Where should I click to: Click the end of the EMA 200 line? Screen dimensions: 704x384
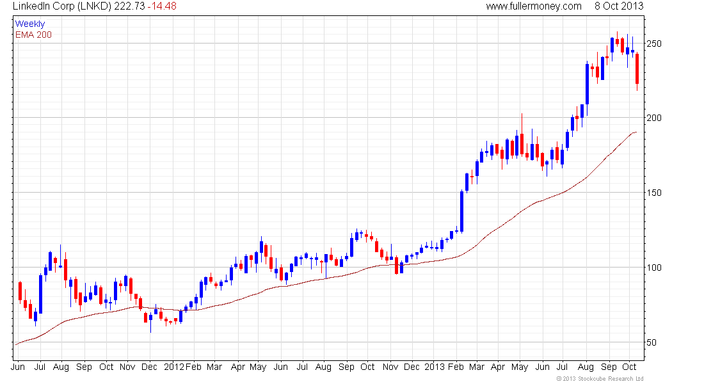click(x=636, y=132)
